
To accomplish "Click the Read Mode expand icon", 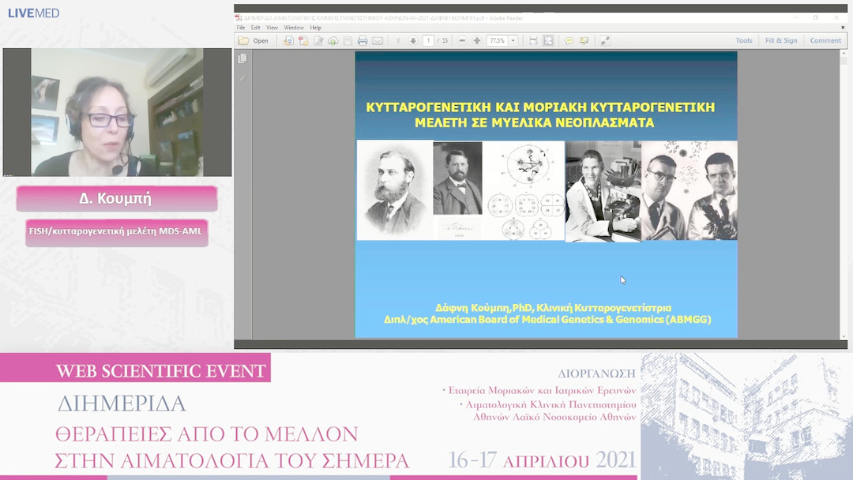I will 605,41.
